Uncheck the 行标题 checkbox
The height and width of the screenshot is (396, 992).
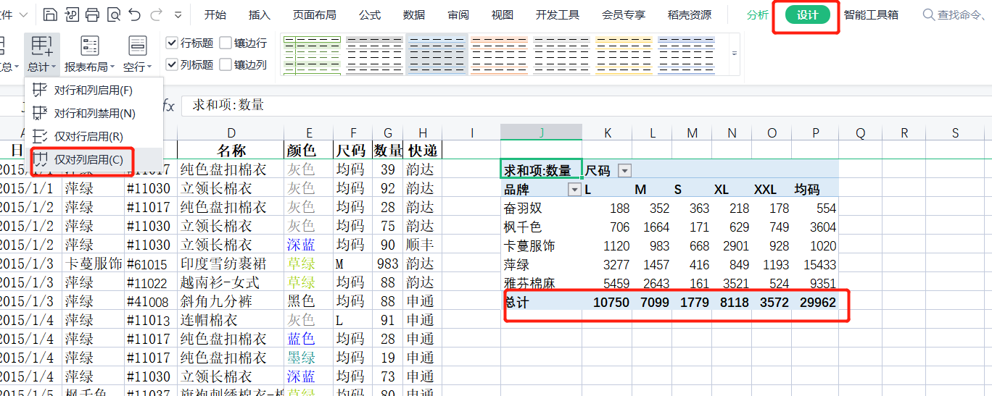click(172, 43)
